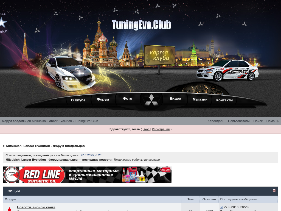Click the Регистрация link
The image size is (281, 211).
(161, 129)
